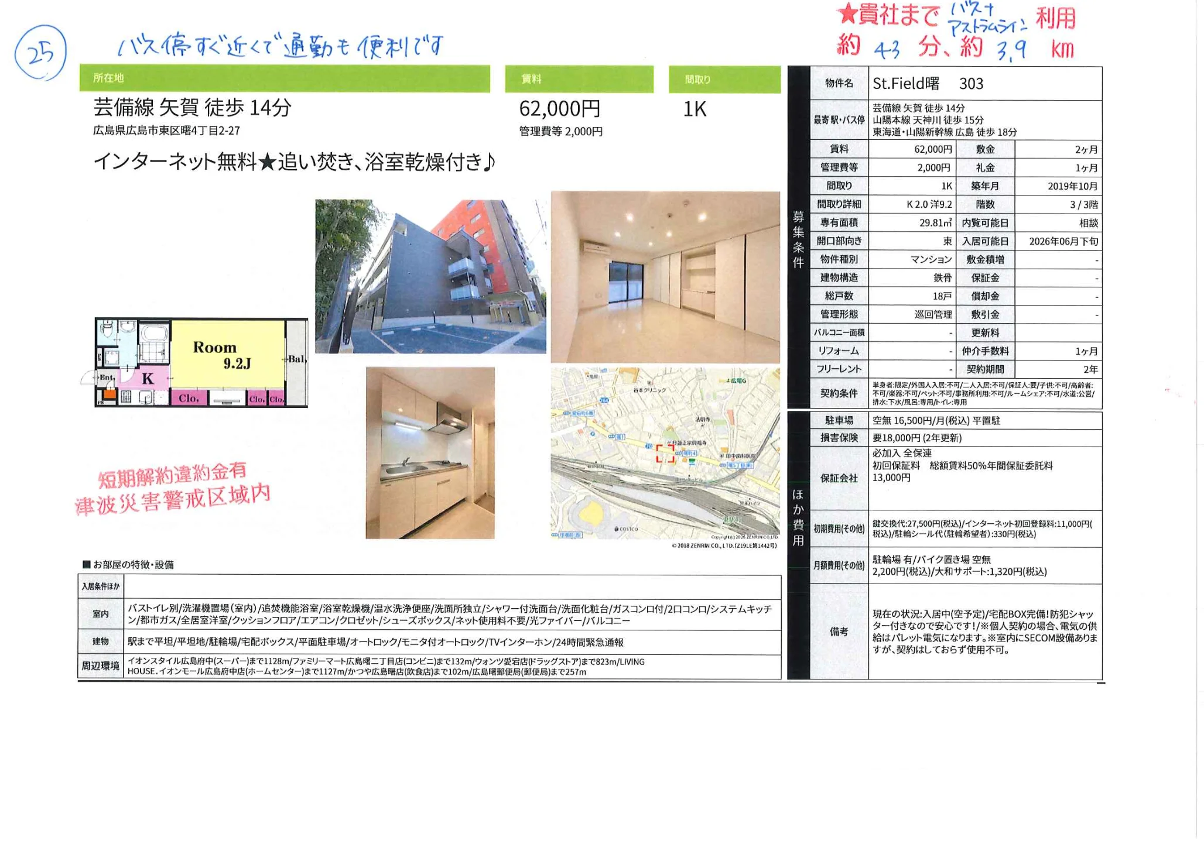Click the kitchen photo
Screen dimensions: 1204x851
430,452
